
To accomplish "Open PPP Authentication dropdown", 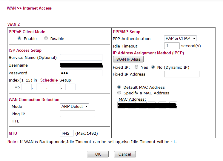I will pos(180,38).
